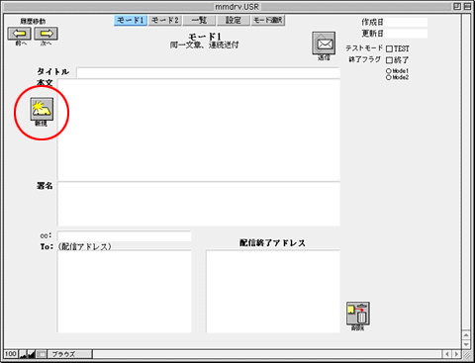The width and height of the screenshot is (475, 363).
Task: Click the 作成日 date field
Action: [x=406, y=23]
